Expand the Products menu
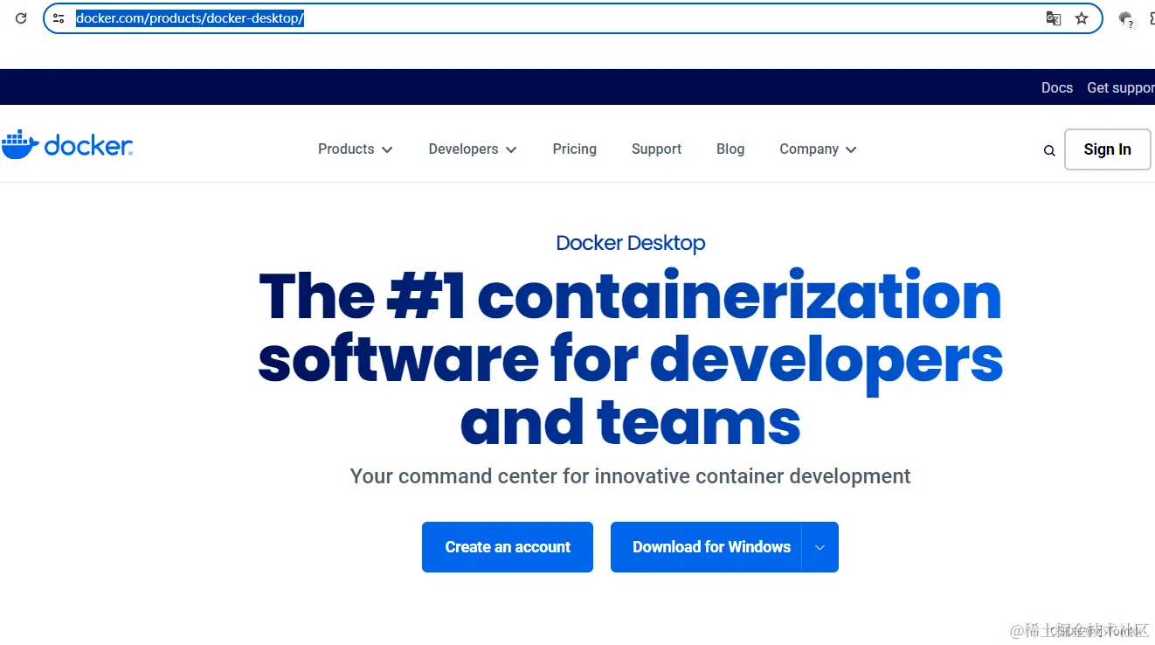1155x645 pixels. click(355, 149)
